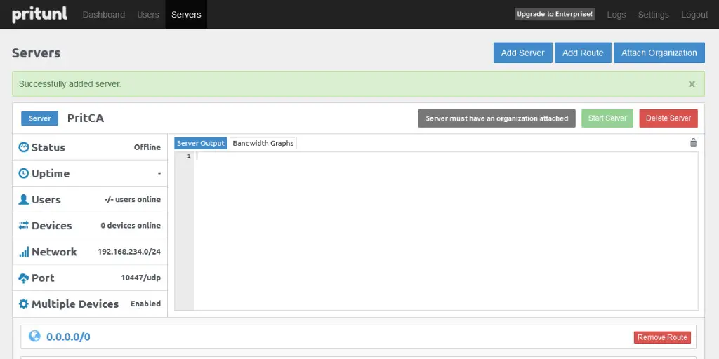Click the 'Servers' page heading

[37, 53]
